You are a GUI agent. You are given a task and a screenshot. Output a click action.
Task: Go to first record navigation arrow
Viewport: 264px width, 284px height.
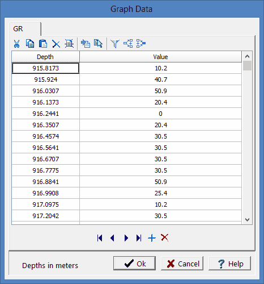coord(100,238)
